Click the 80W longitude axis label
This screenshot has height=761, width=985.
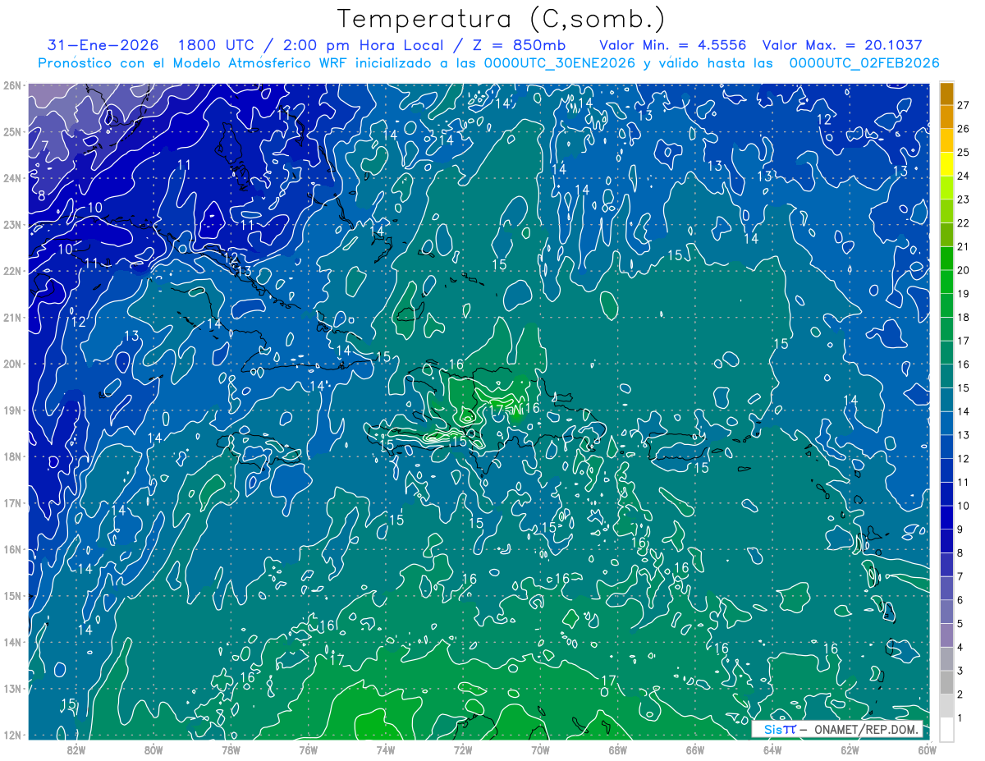click(153, 749)
